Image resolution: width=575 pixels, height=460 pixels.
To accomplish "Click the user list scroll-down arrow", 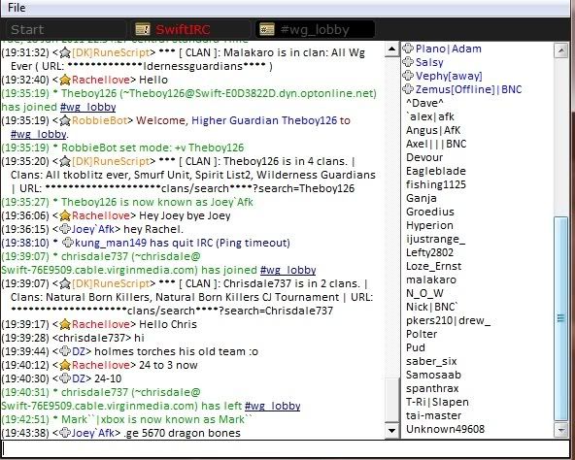I will (x=561, y=430).
